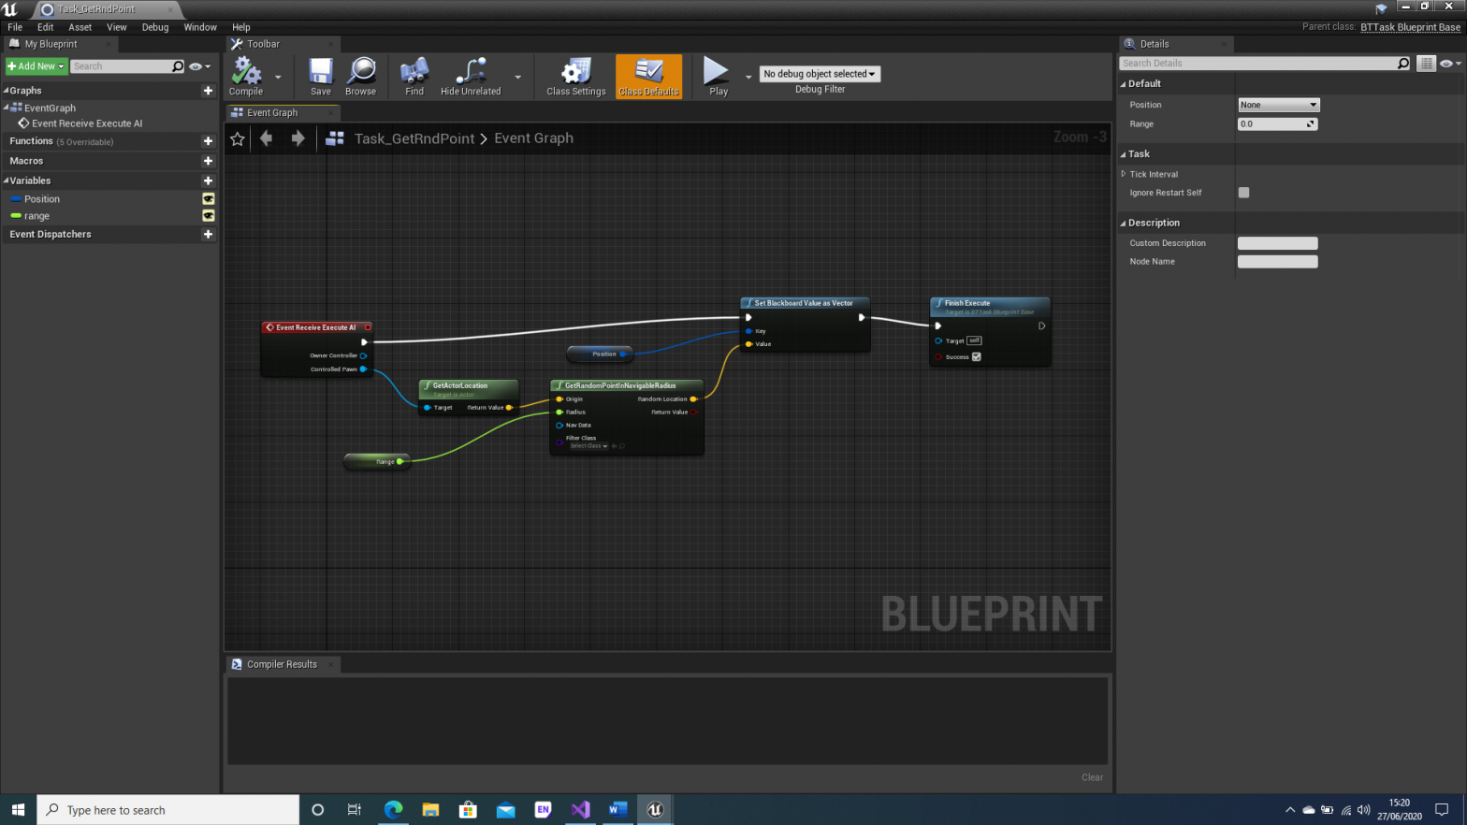
Task: Open Microsoft Edge from the taskbar
Action: click(x=393, y=810)
